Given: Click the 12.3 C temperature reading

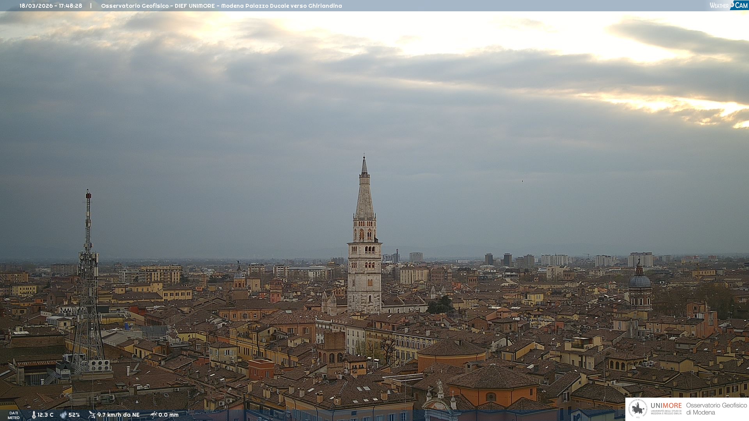Looking at the screenshot, I should click(x=46, y=415).
